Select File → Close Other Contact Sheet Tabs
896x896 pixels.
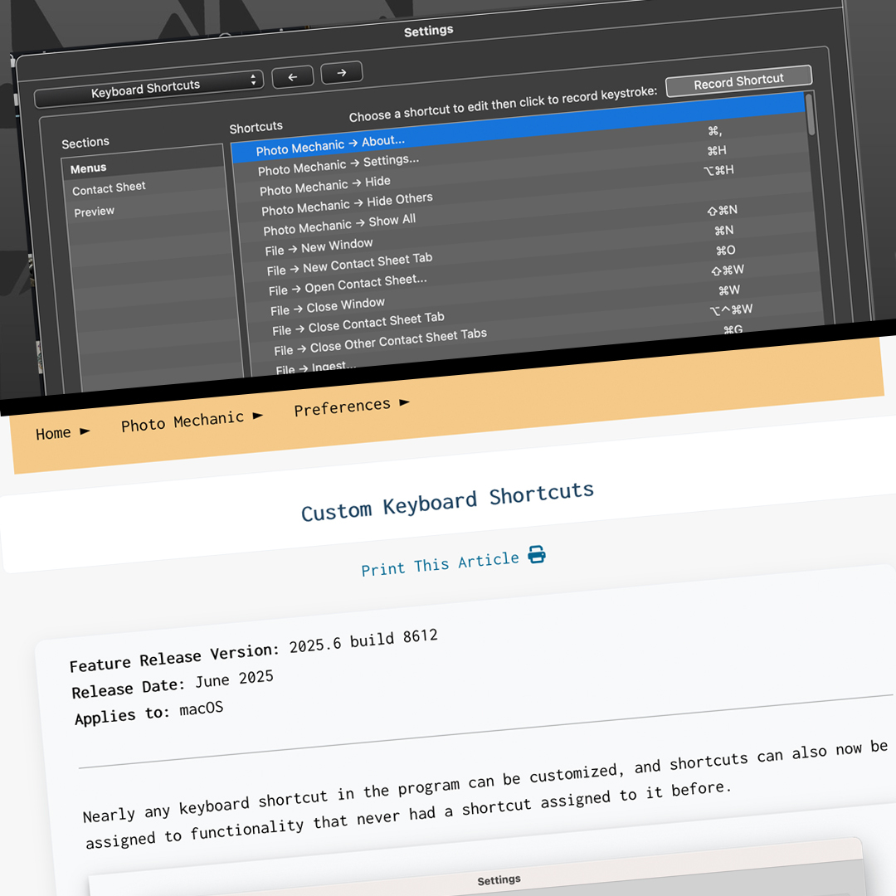coord(380,342)
